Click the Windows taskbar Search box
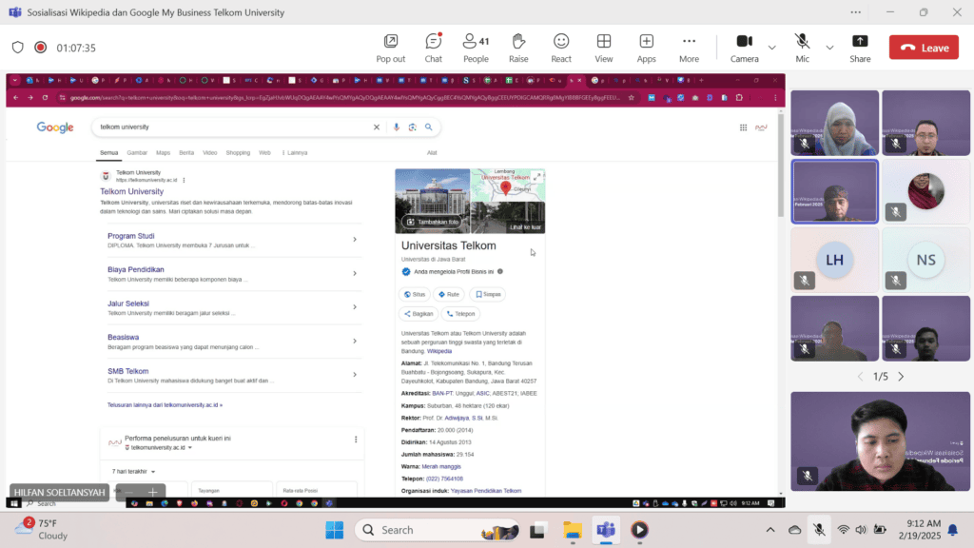Viewport: 974px width, 548px height. (437, 530)
